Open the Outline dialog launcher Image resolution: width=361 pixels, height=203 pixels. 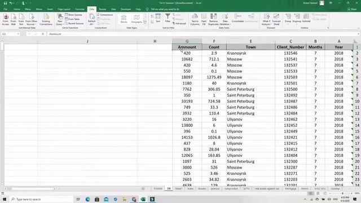click(328, 28)
